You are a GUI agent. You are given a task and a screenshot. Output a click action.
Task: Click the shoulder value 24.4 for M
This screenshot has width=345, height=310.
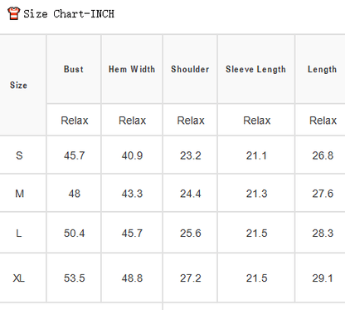[x=191, y=194]
